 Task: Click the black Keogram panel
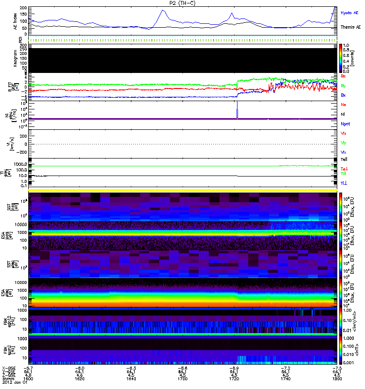182,60
